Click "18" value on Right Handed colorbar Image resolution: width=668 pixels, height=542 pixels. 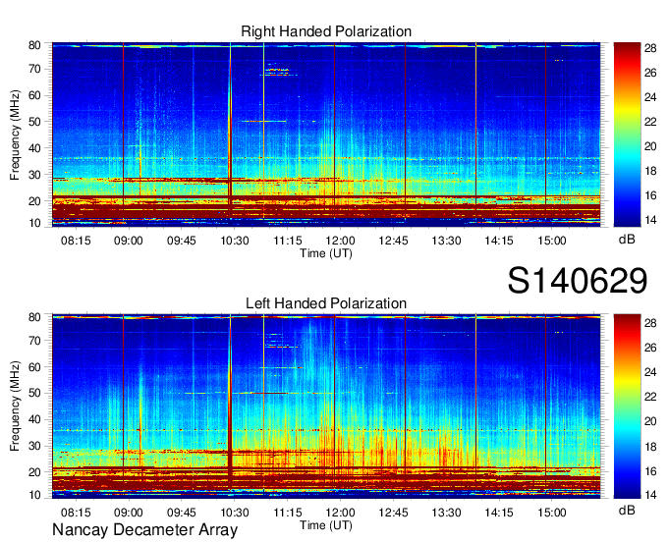tap(650, 171)
